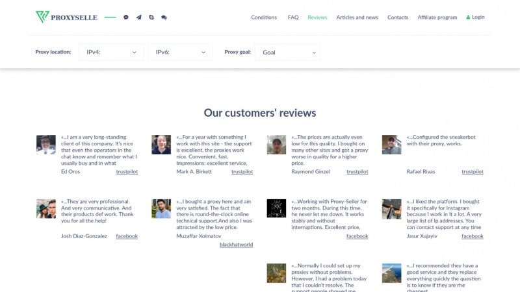Viewport: 520px width, 292px height.
Task: Open the live chat bubbles icon
Action: coord(164,18)
